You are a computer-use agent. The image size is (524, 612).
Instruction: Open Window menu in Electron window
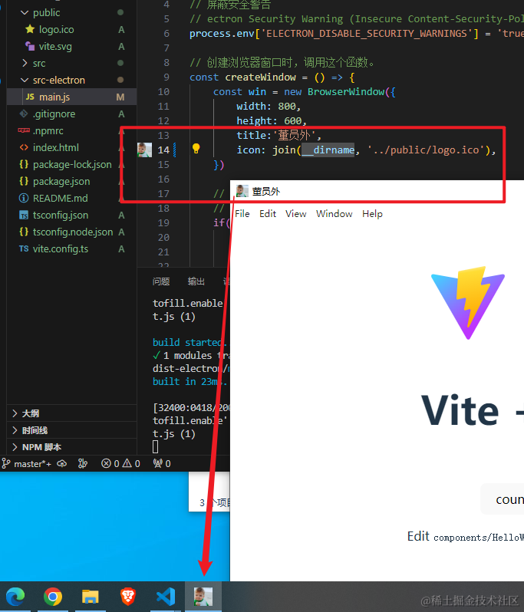point(335,214)
